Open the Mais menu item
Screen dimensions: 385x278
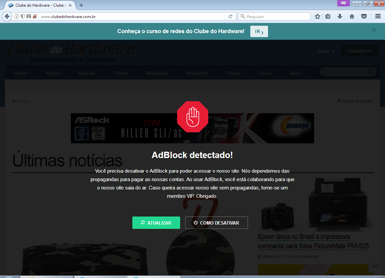(x=295, y=73)
